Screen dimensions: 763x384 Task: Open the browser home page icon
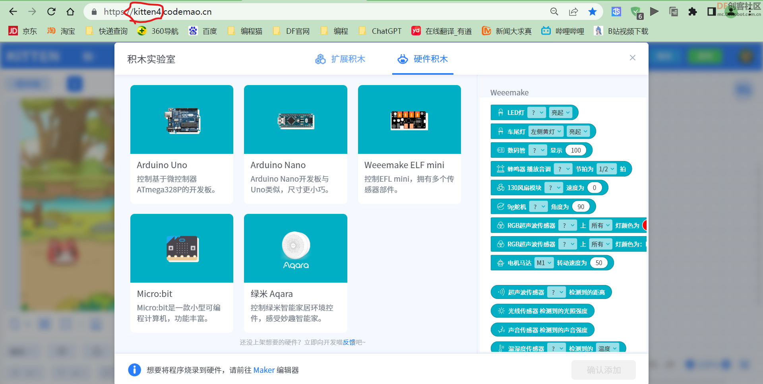[x=70, y=12]
